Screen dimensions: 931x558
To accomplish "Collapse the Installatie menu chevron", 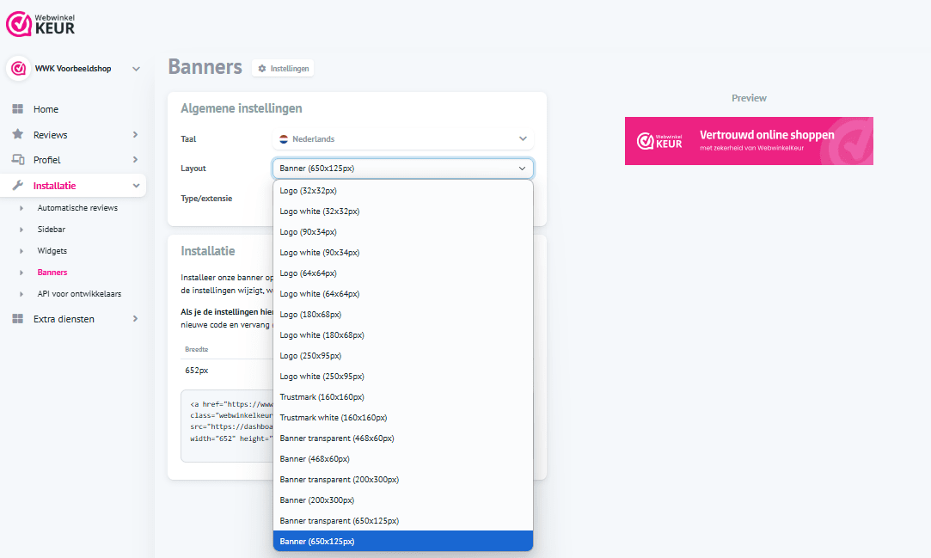I will (x=135, y=186).
